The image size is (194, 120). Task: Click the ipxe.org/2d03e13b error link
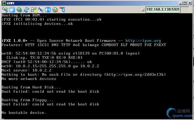point(135,74)
